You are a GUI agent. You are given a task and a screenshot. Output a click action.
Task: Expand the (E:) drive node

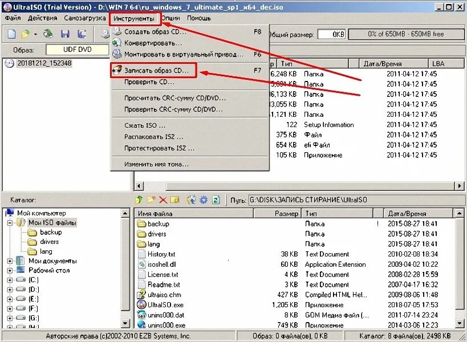(x=10, y=299)
